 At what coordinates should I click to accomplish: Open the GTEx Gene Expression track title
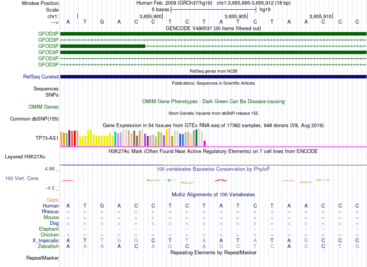[x=213, y=126]
